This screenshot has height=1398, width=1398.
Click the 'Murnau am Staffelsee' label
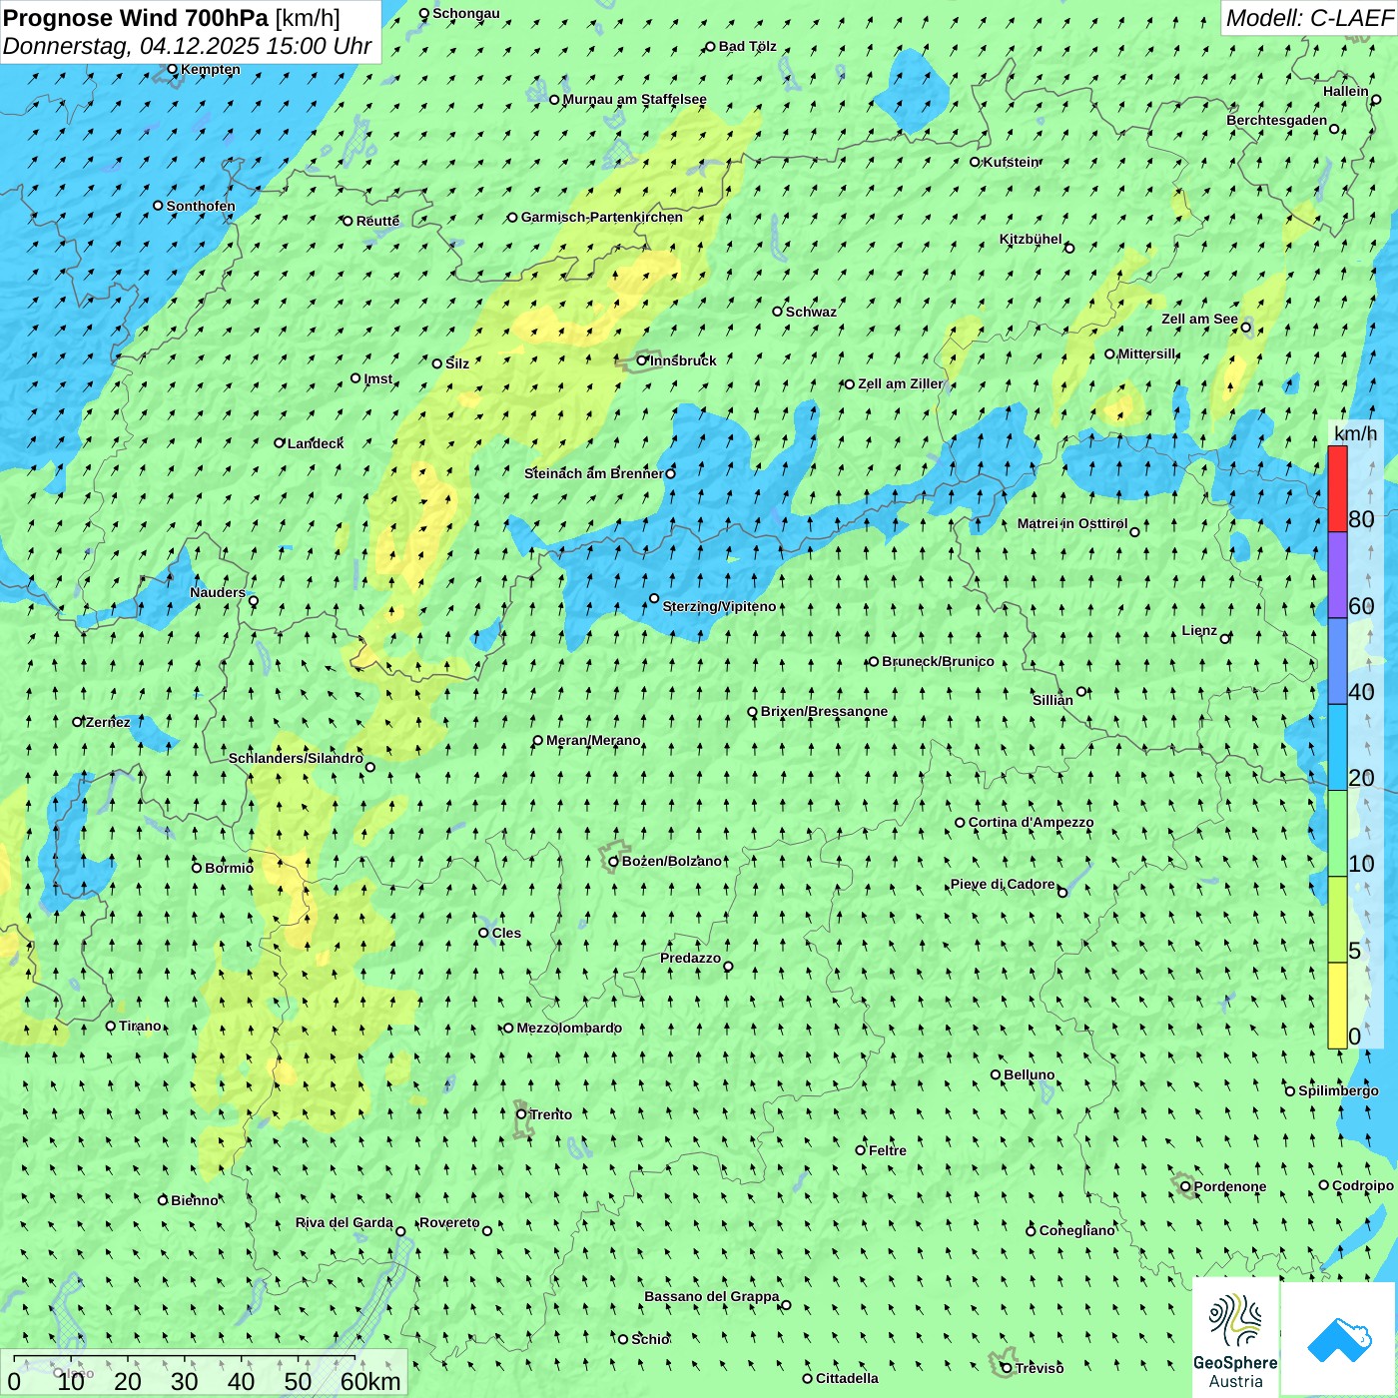[x=634, y=99]
